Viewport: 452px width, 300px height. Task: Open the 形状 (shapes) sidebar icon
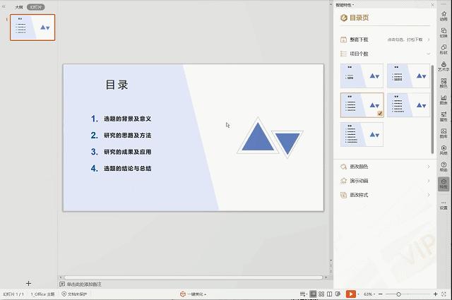click(x=444, y=49)
